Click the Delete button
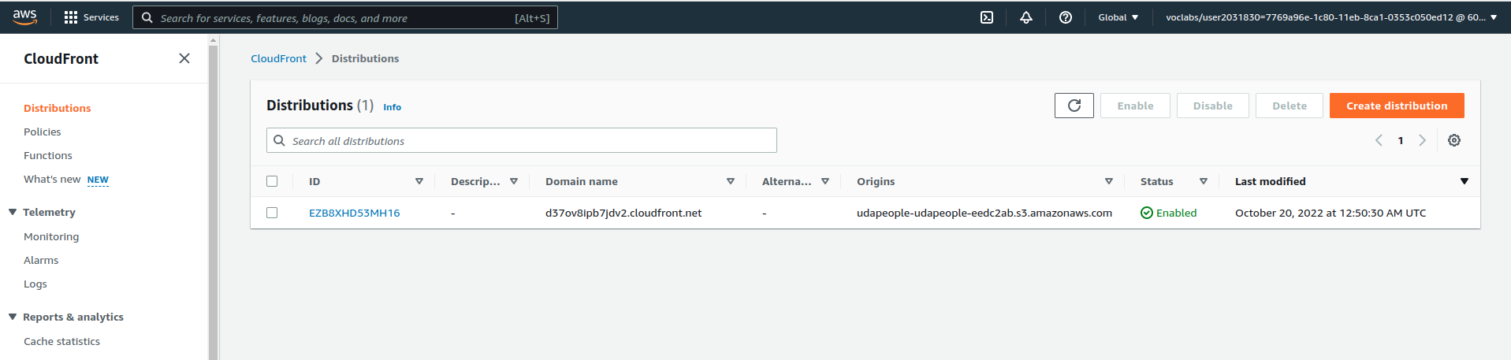Screen dimensions: 1511x360 click(1290, 106)
